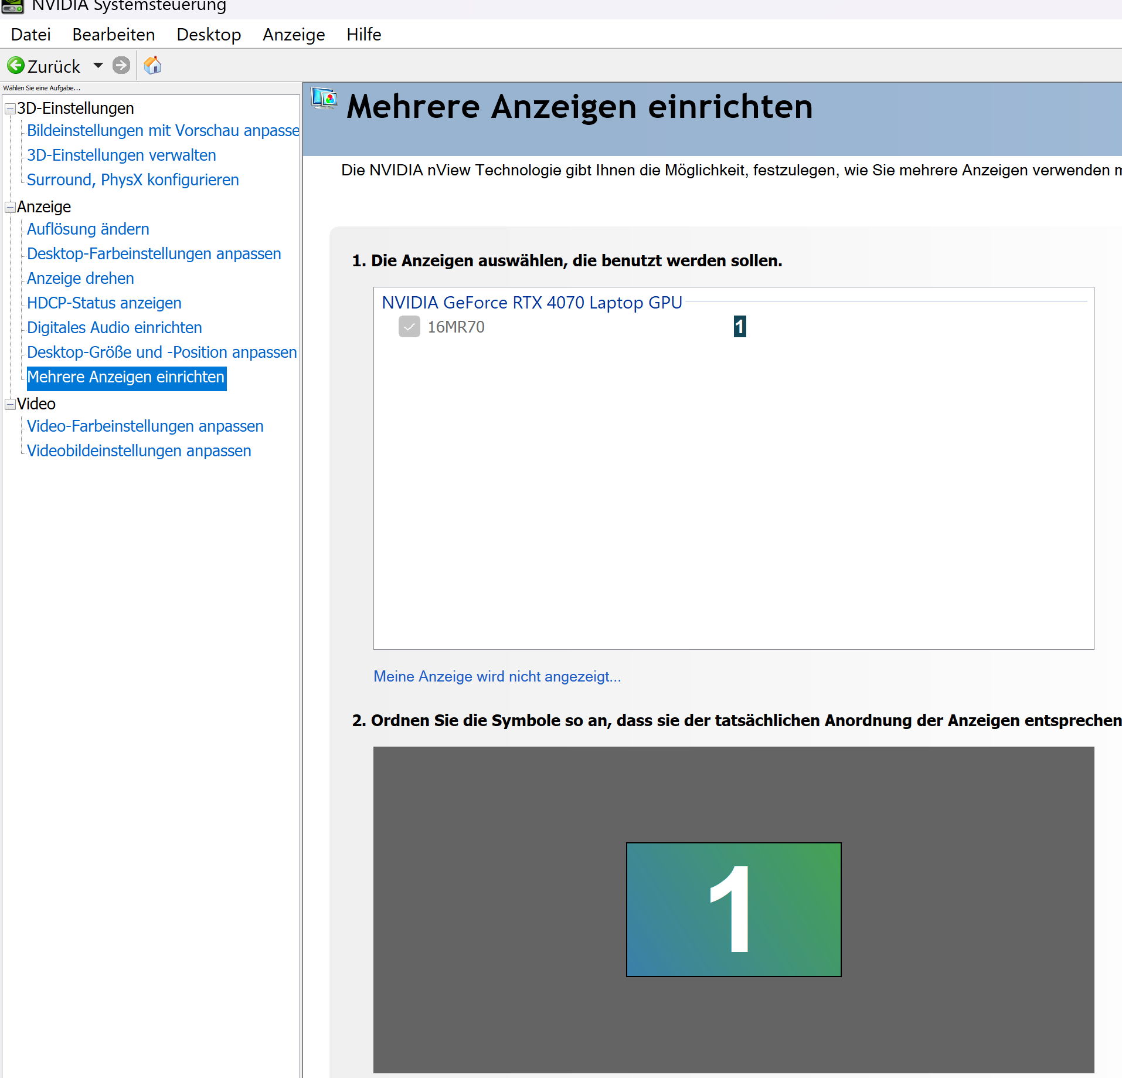Select Mehrere Anzeigen einrichten in tree
The width and height of the screenshot is (1122, 1078).
pos(126,377)
